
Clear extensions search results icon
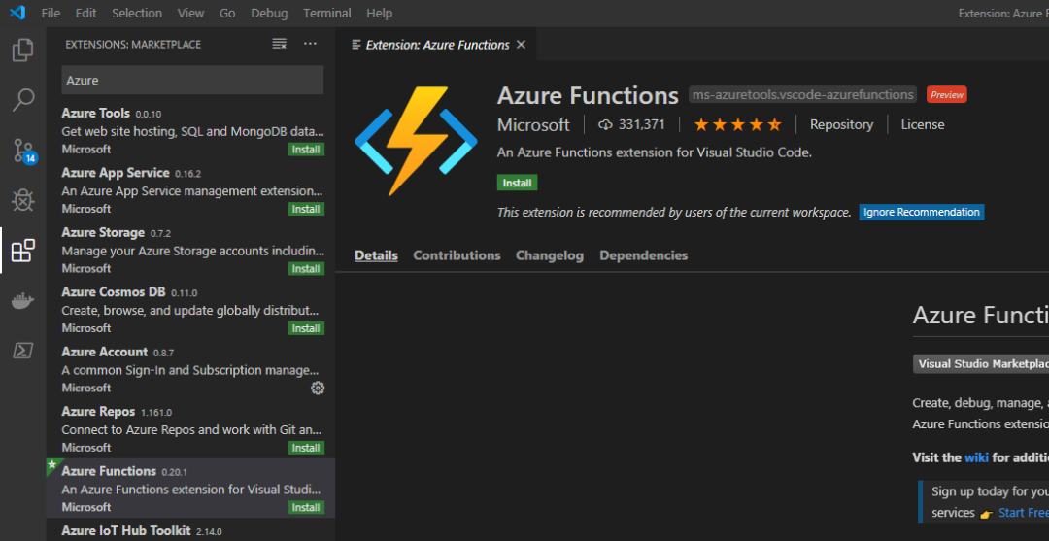point(280,44)
